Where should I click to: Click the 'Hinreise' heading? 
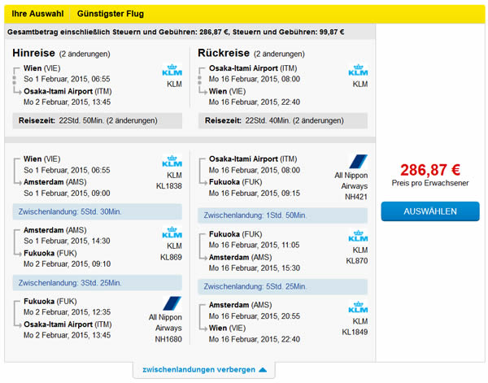click(x=34, y=53)
